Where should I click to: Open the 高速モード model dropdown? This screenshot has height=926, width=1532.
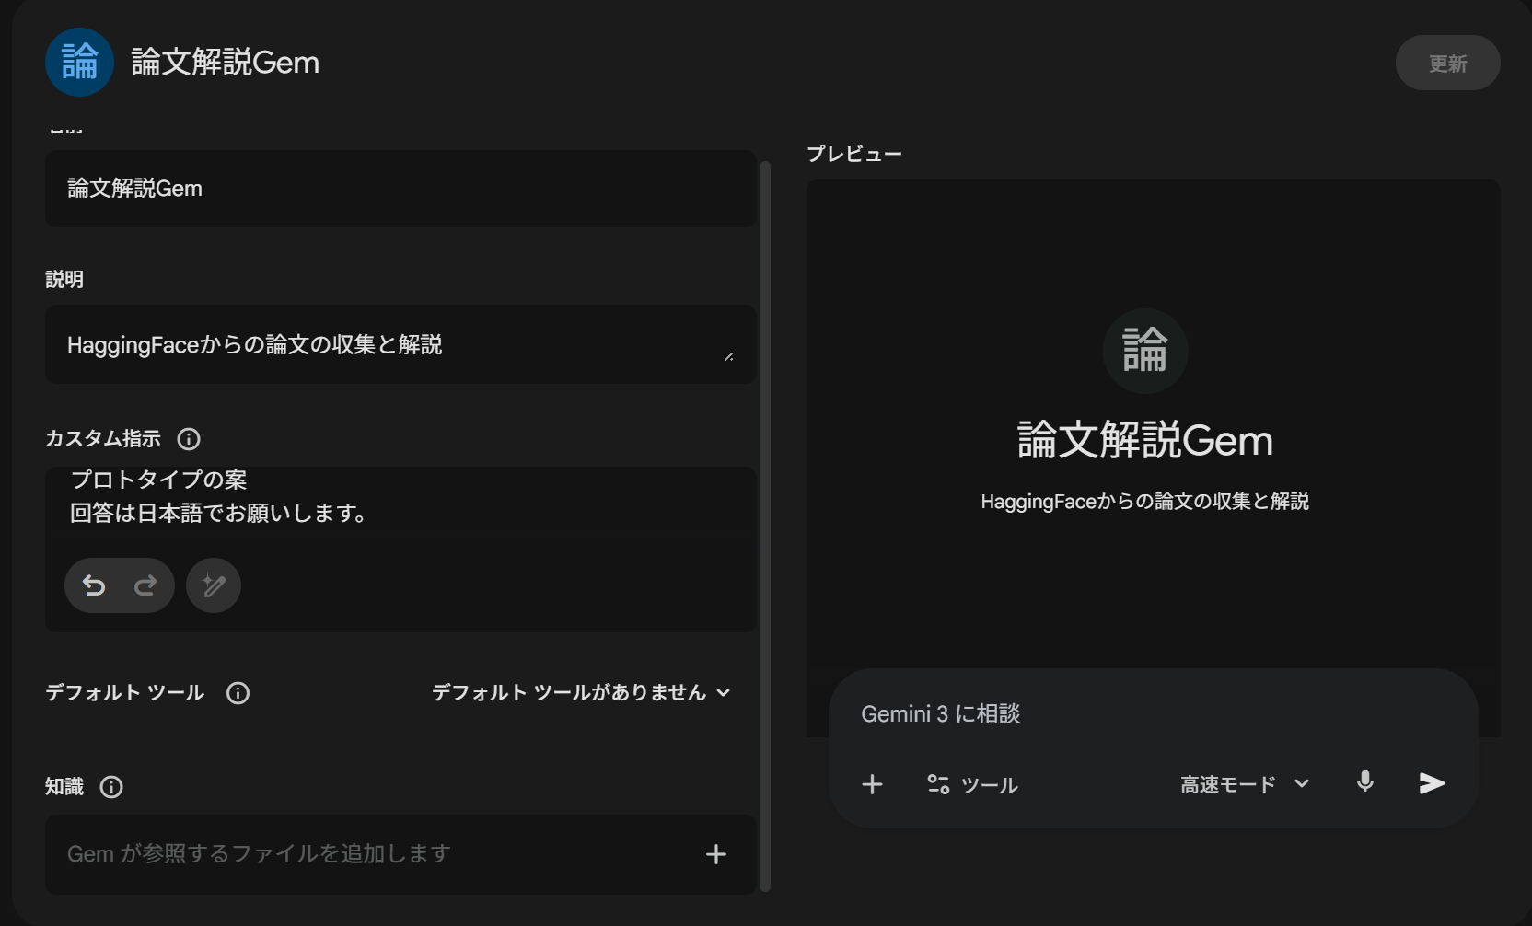(1245, 784)
